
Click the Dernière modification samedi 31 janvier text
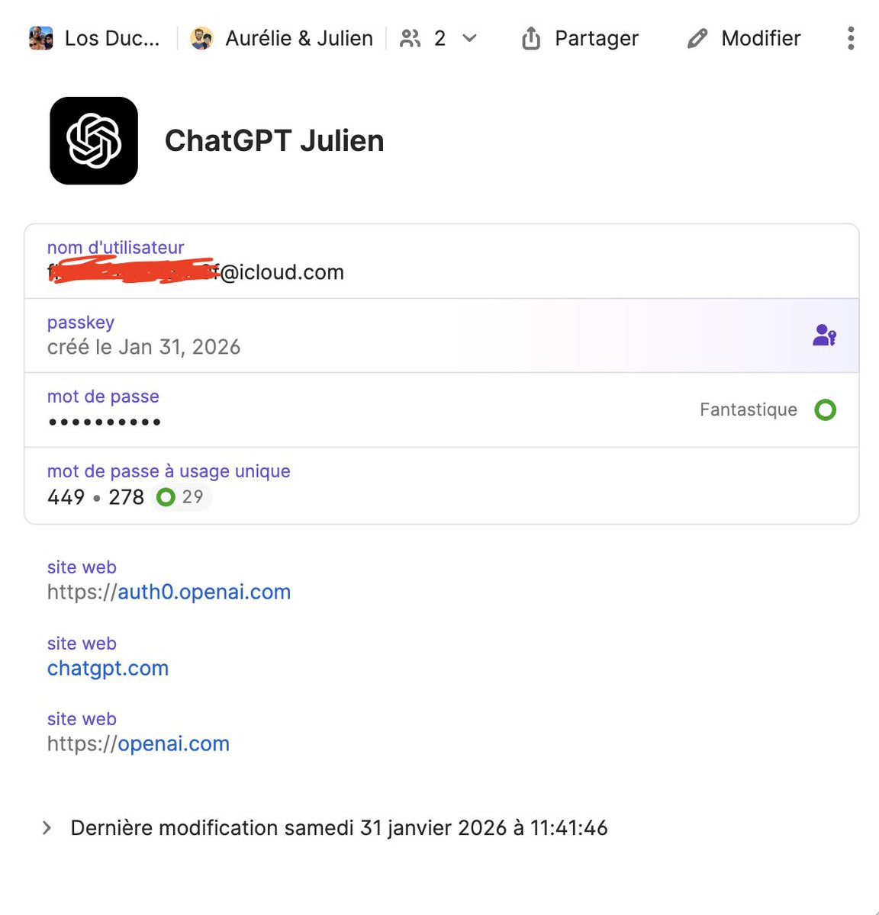[x=339, y=828]
